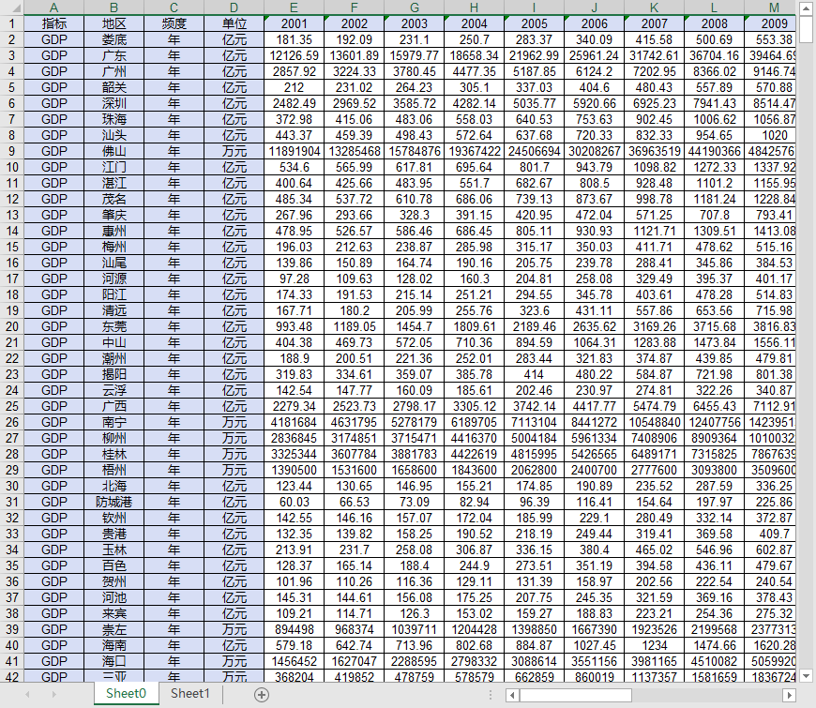Click the unit cell '万元' in the 佛山 row
816x708 pixels.
click(x=234, y=151)
